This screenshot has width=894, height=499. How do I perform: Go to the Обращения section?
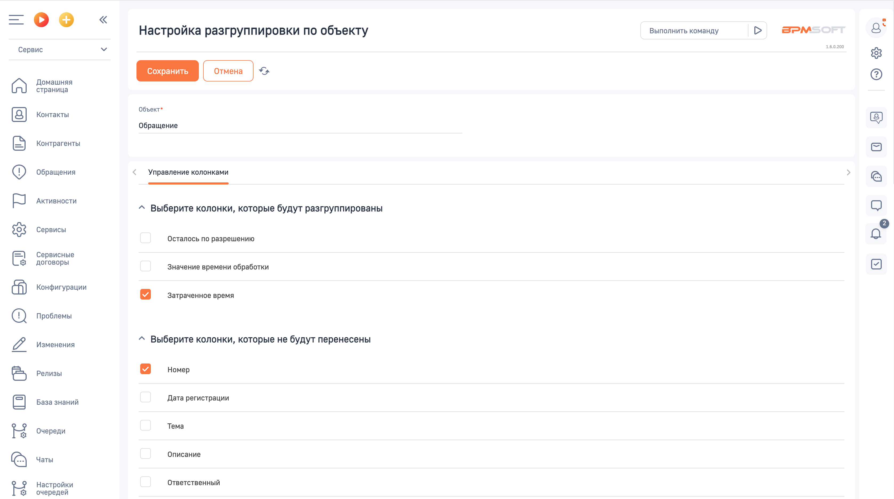click(56, 172)
